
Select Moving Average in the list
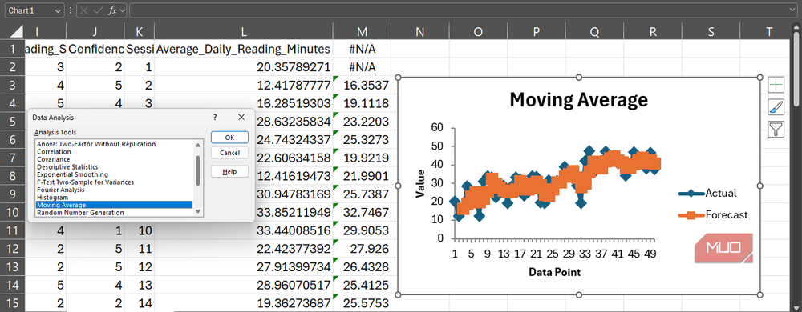pyautogui.click(x=114, y=205)
